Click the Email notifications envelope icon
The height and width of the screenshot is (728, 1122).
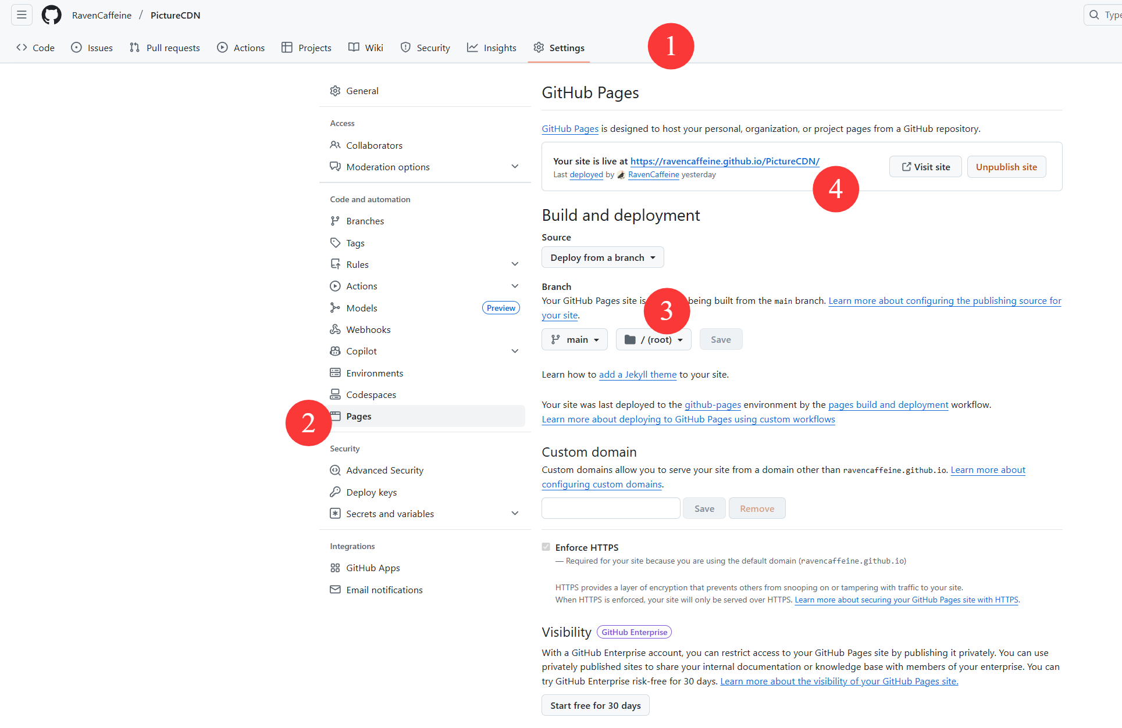click(335, 590)
